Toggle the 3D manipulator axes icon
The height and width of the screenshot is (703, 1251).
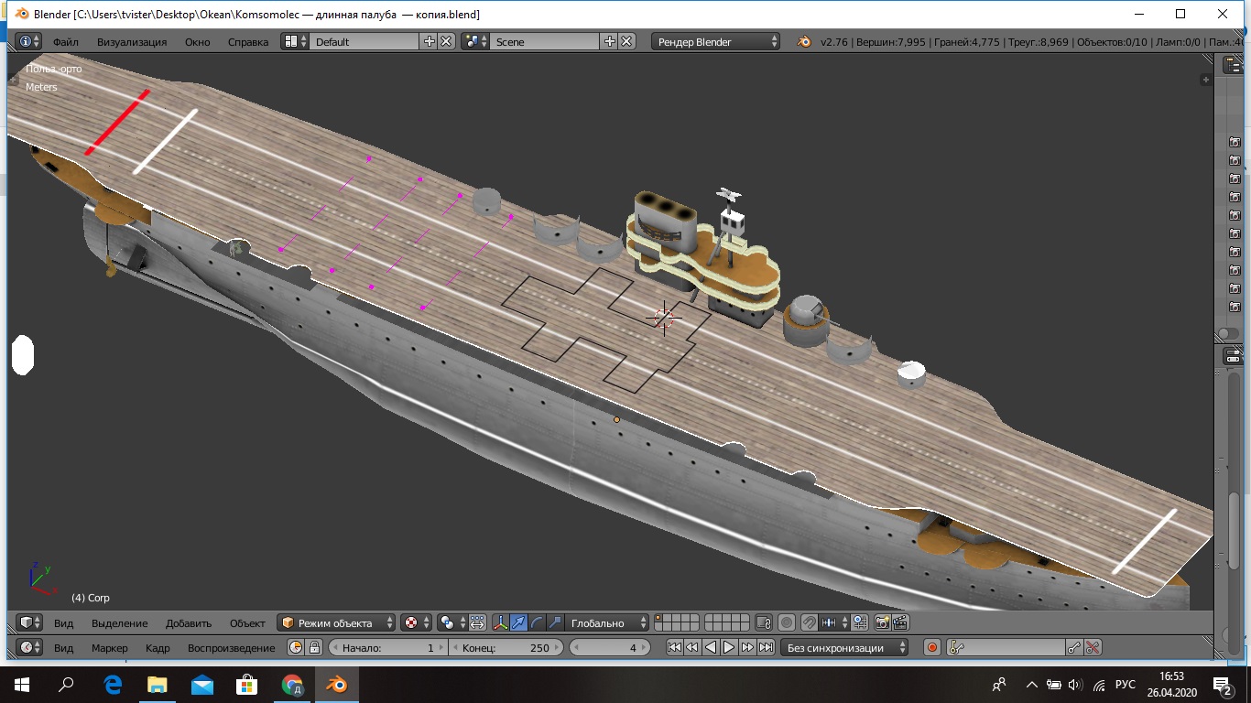[x=500, y=622]
